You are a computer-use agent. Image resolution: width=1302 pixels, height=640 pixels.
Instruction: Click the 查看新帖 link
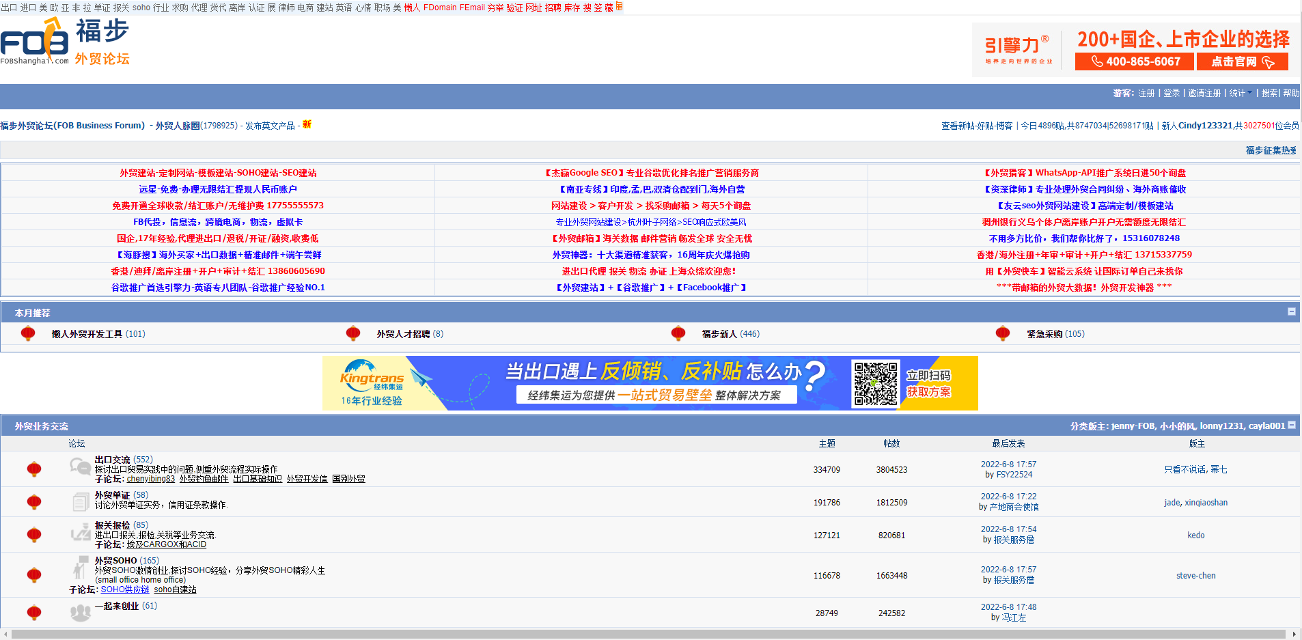click(x=958, y=126)
